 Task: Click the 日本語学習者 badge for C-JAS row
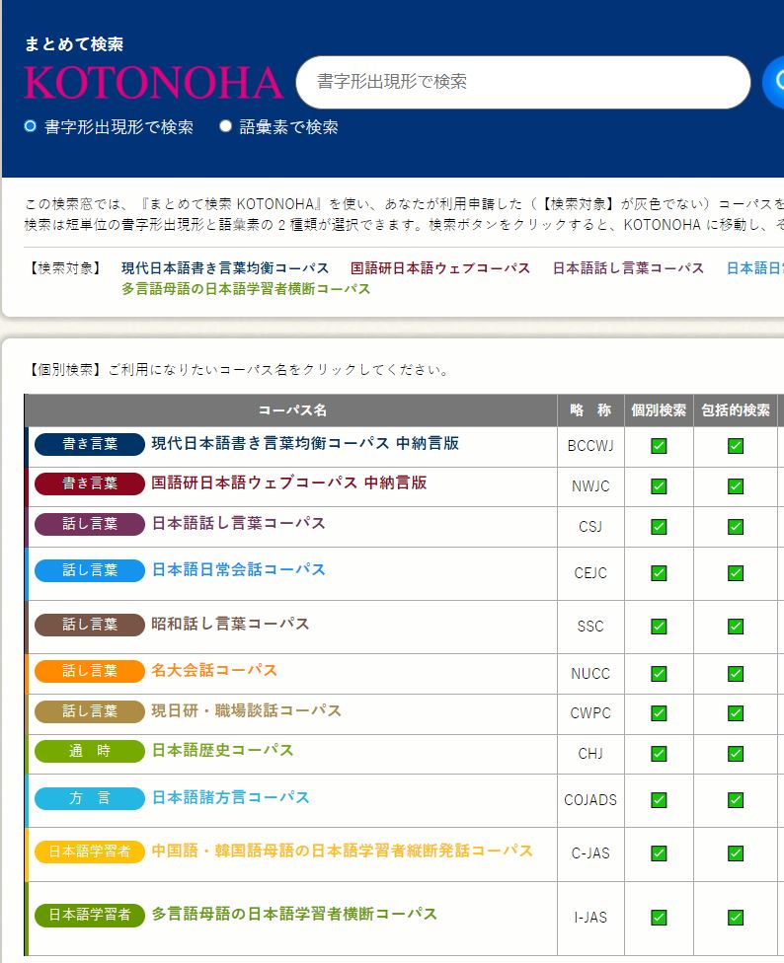pyautogui.click(x=90, y=852)
